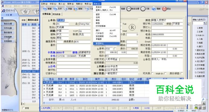Open the 状态 menu
Viewport: 209px width, 112px height.
pos(53,4)
